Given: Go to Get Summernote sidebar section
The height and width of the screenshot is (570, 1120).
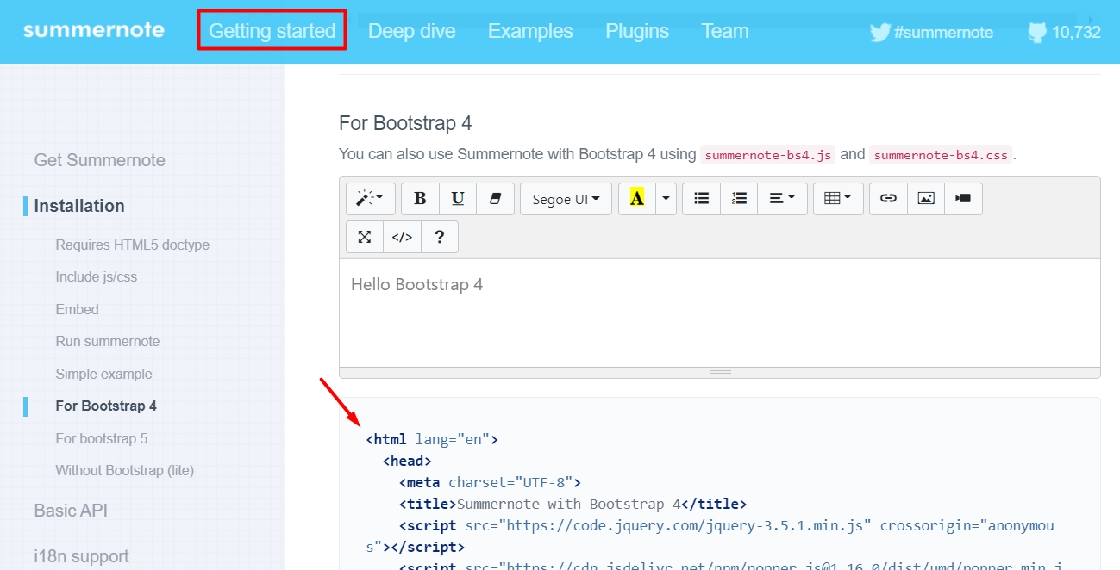Looking at the screenshot, I should pyautogui.click(x=99, y=160).
